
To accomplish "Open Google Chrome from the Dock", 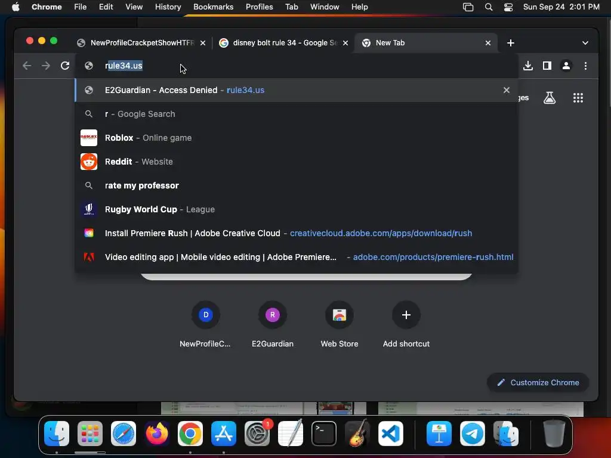I will coord(190,434).
